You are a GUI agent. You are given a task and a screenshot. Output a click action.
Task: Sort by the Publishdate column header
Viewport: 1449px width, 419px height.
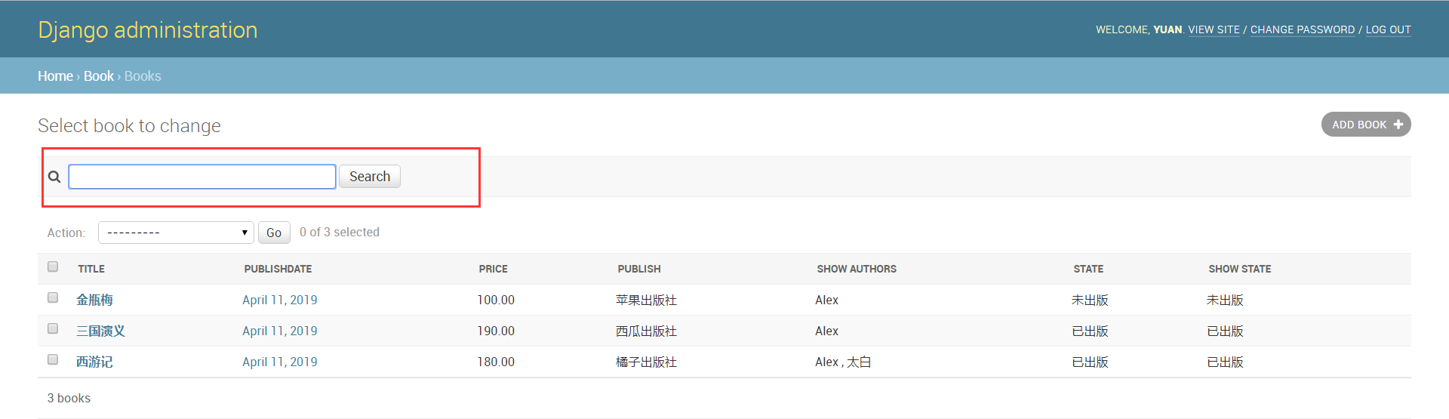[x=278, y=269]
